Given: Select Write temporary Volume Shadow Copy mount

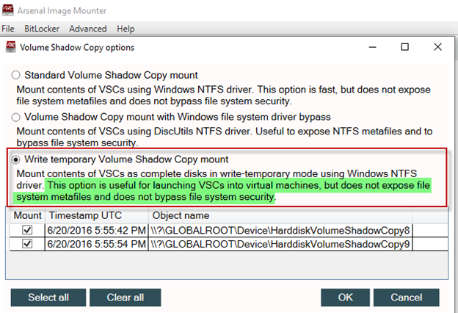Looking at the screenshot, I should [15, 159].
